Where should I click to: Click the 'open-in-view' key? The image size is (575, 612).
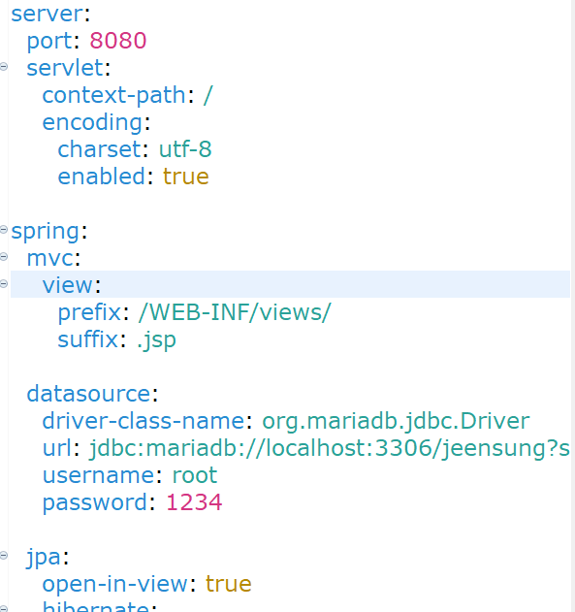(x=115, y=584)
